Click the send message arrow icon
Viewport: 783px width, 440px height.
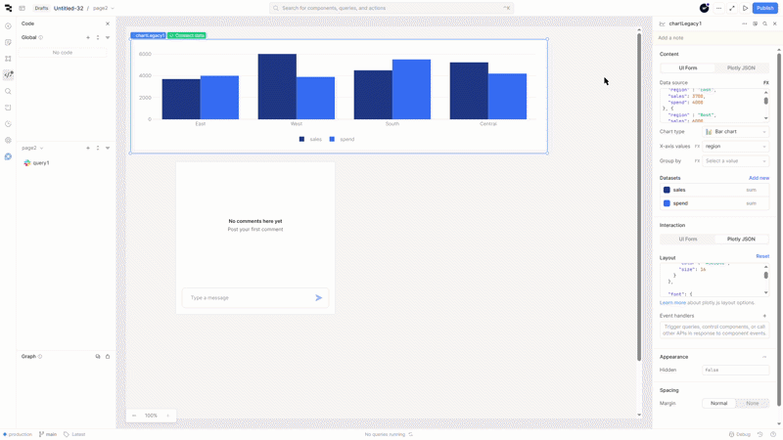[x=318, y=298]
